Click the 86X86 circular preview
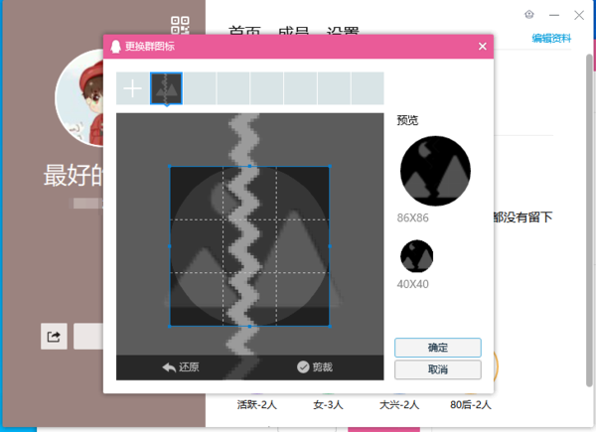Image resolution: width=596 pixels, height=432 pixels. click(435, 171)
